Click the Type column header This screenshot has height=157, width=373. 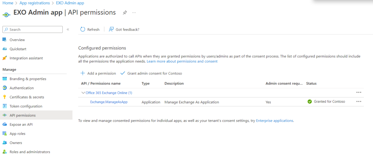click(x=145, y=84)
